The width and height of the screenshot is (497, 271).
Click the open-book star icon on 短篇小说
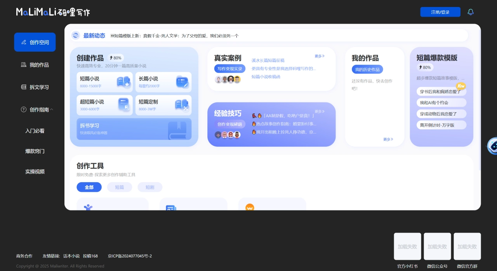pyautogui.click(x=123, y=82)
